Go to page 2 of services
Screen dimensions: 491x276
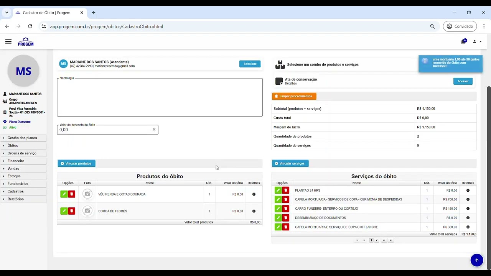376,240
